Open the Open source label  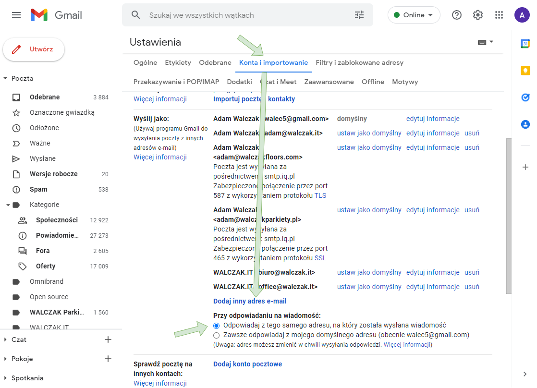[49, 297]
